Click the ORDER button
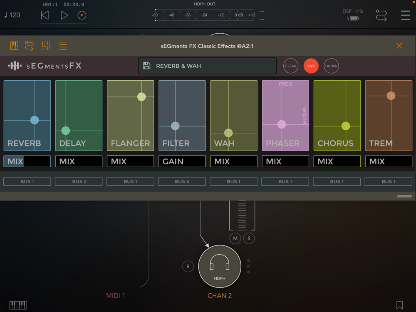This screenshot has height=312, width=416. coord(332,66)
